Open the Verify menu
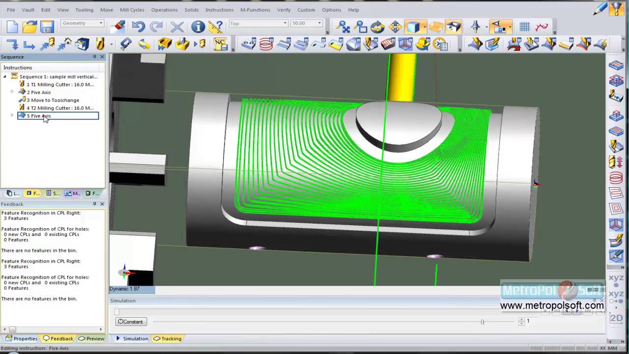629x354 pixels. [284, 10]
